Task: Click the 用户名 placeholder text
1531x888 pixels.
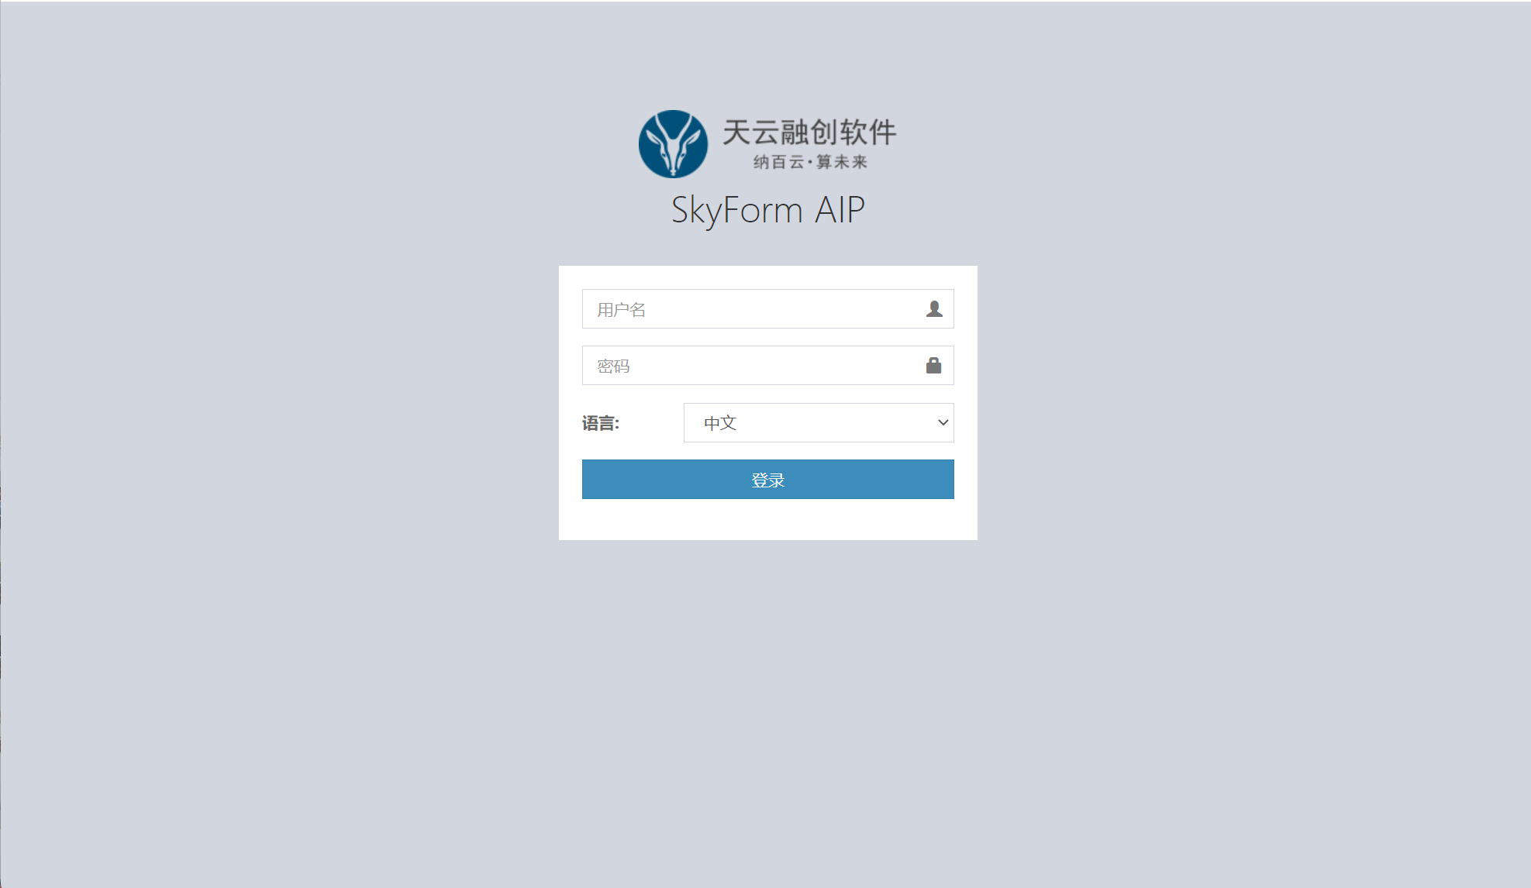Action: click(621, 310)
